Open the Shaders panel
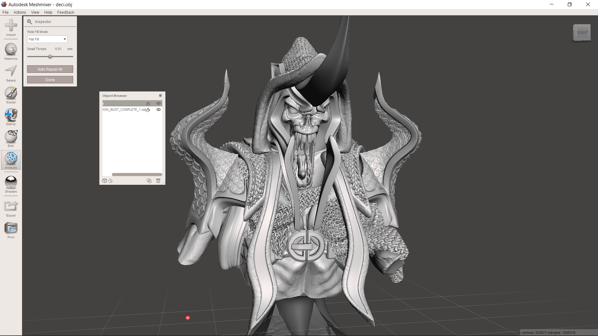 point(11,184)
